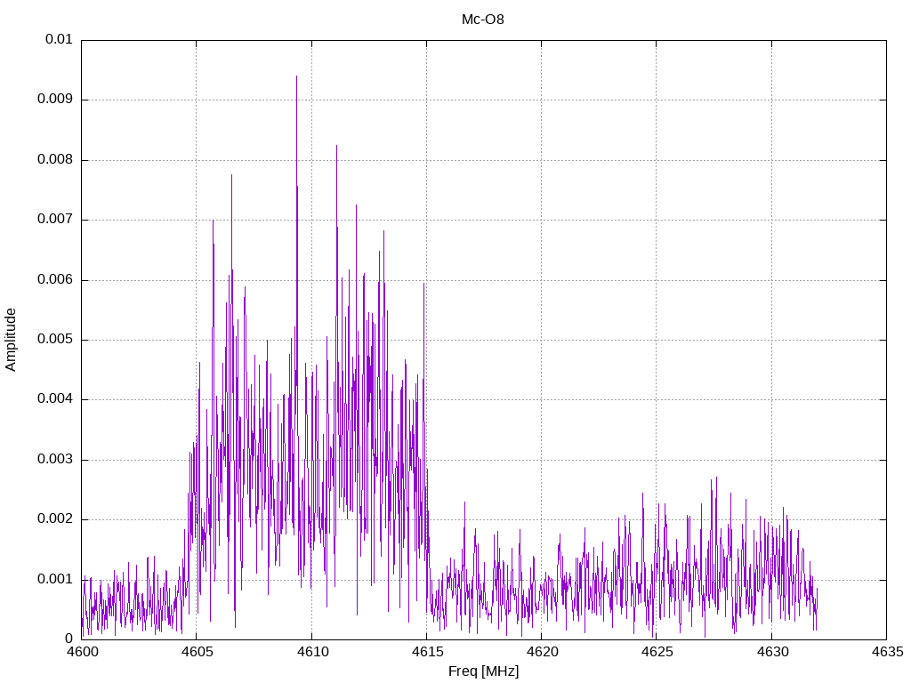Screen dimensions: 911x683
Task: Click the 0.008 y-axis tick label
Action: coord(55,160)
